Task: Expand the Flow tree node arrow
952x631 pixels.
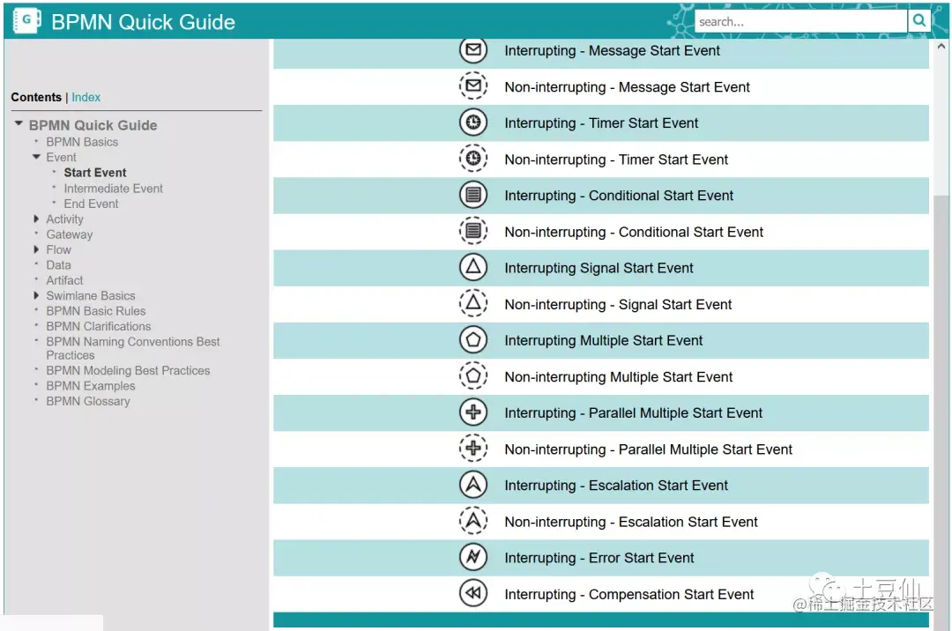Action: coord(36,249)
